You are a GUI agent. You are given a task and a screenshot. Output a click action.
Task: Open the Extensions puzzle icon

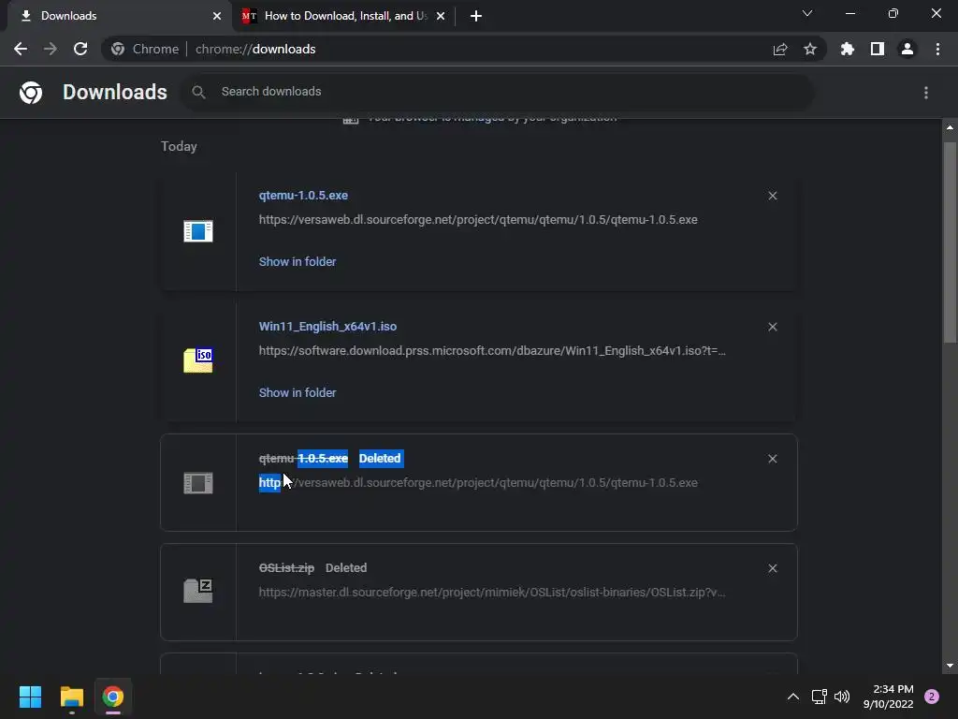pos(847,49)
